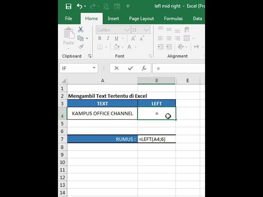Screen dimensions: 263x197
Task: Click the Undo arrow icon
Action: (x=79, y=6)
